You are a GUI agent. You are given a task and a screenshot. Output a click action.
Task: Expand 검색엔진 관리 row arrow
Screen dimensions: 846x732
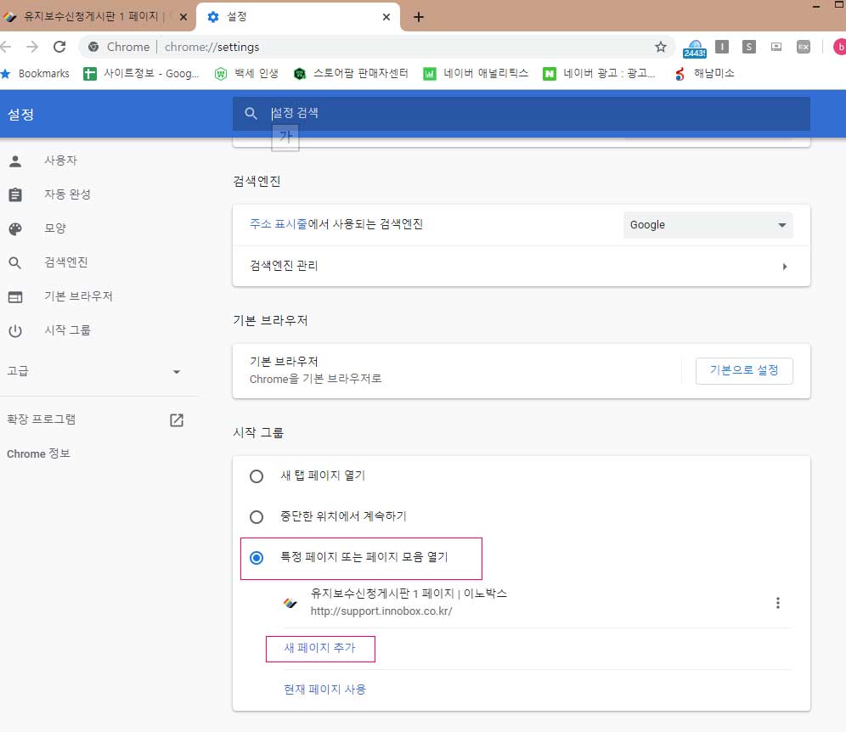click(784, 267)
